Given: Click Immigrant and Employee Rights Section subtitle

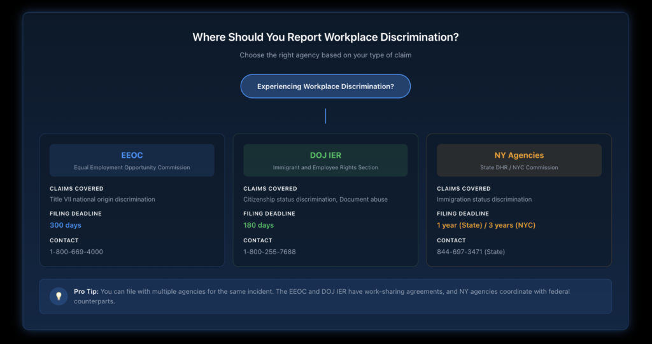Looking at the screenshot, I should [x=325, y=167].
